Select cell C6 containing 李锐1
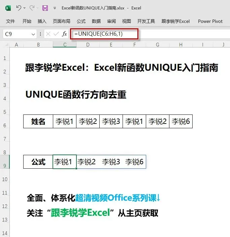Viewport: 230px width, 237px height. coord(65,122)
